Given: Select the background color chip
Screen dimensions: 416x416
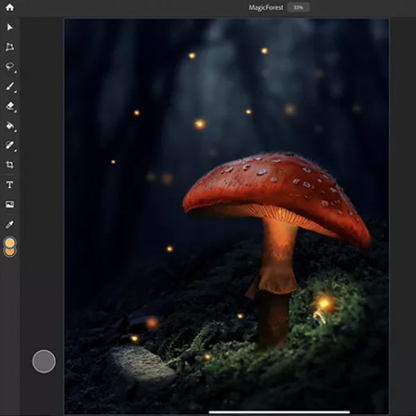Looking at the screenshot, I should pyautogui.click(x=10, y=252).
